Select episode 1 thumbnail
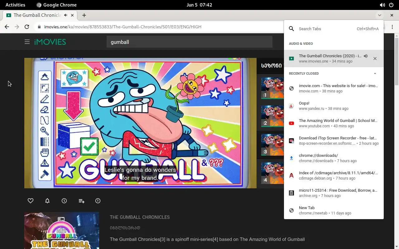 click(x=272, y=88)
